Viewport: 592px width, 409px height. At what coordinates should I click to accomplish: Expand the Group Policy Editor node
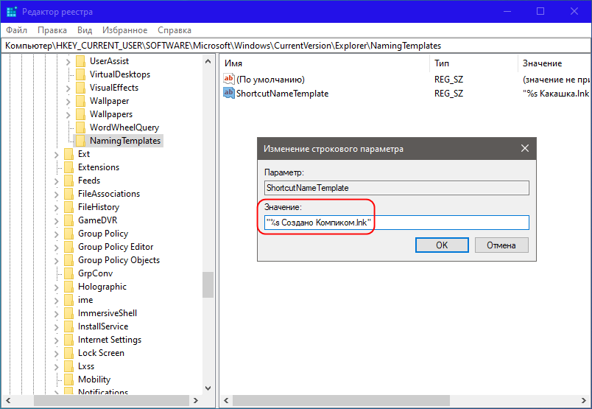click(56, 247)
